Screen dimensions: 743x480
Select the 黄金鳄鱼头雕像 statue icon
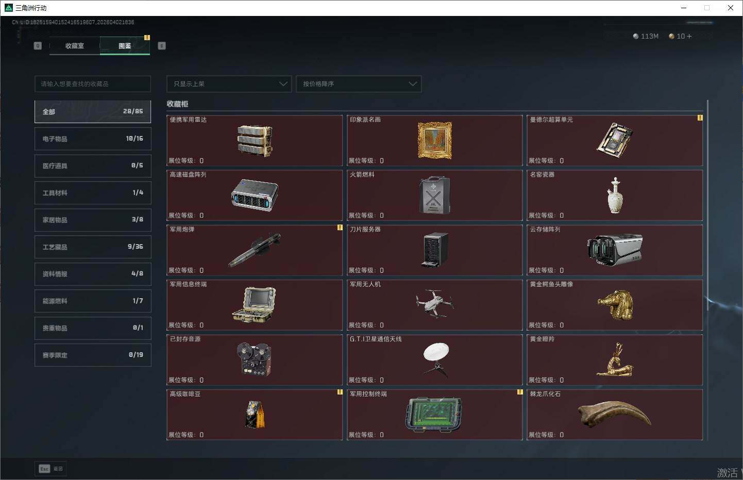click(615, 305)
